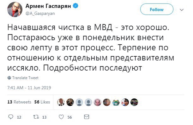Open the 7:41 AM 11 Jun 2019 timestamp
The height and width of the screenshot is (125, 193).
[x=29, y=88]
